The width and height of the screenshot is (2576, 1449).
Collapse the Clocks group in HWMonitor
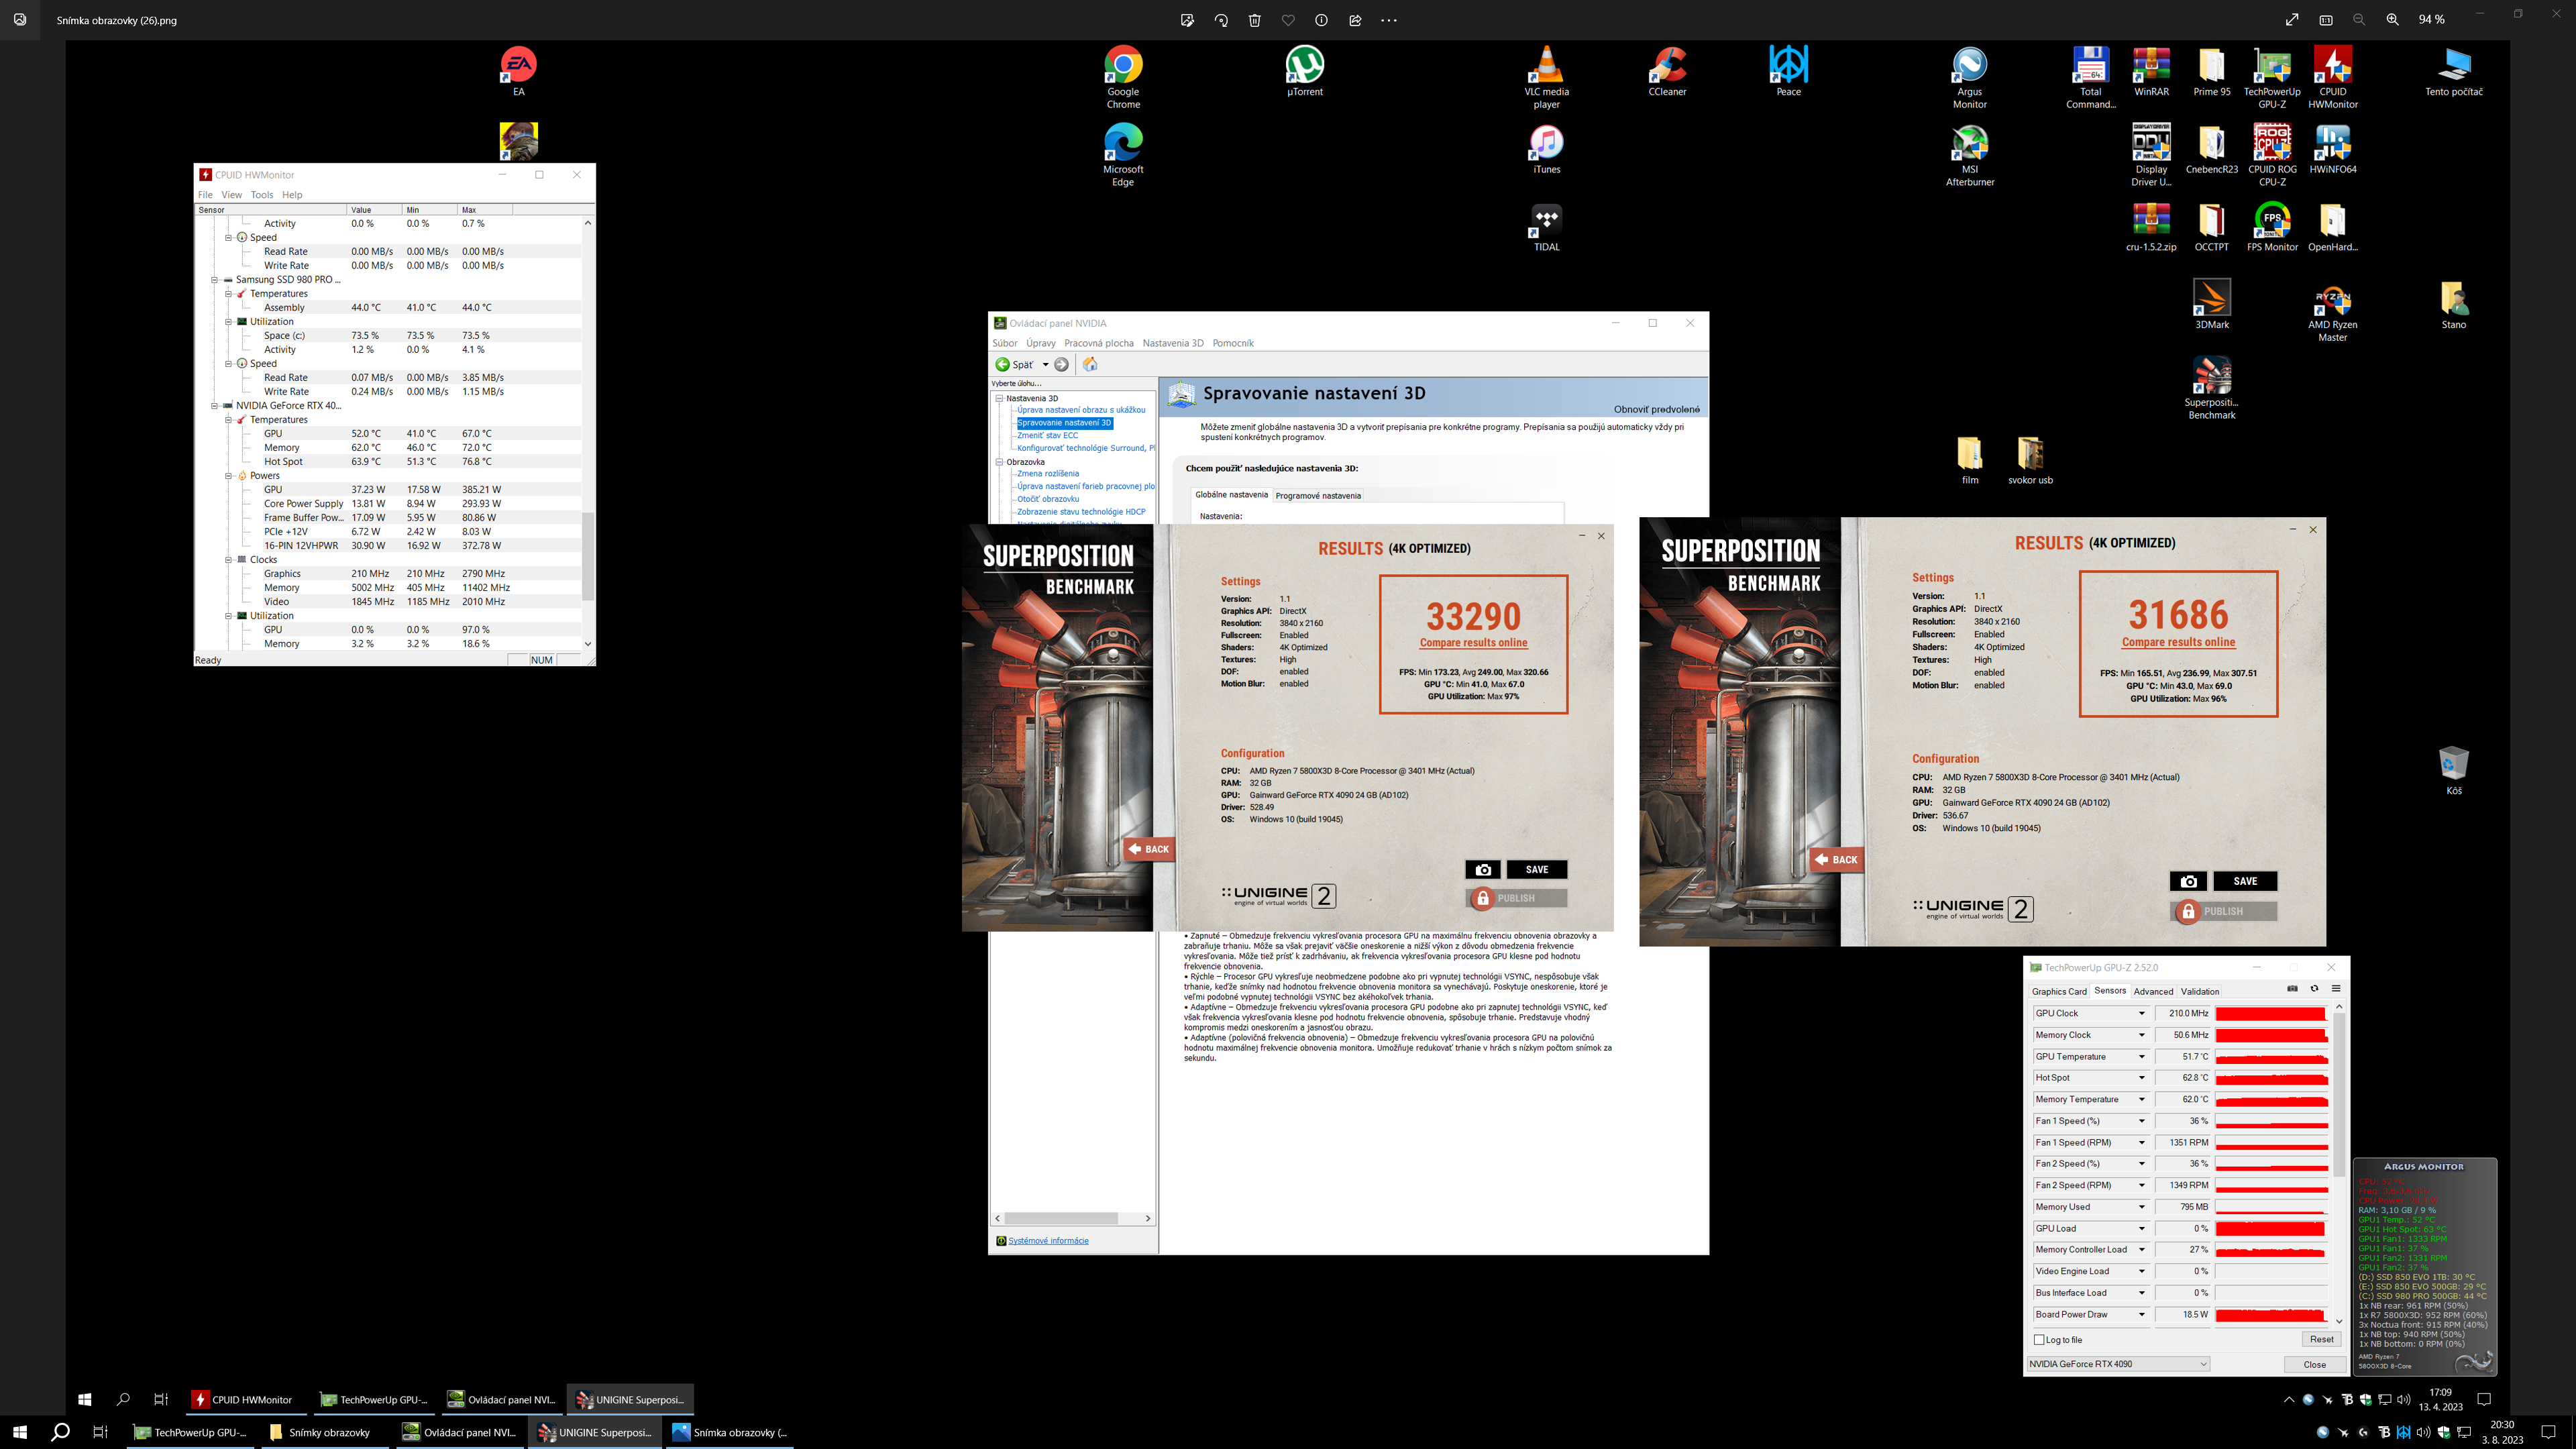pyautogui.click(x=228, y=560)
